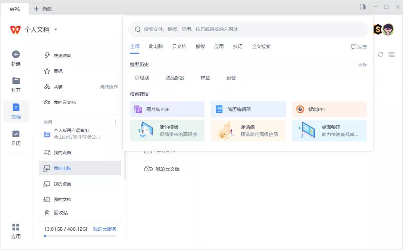403x250 pixels.
Task: Click the cloud storage progress bar
Action: [79, 236]
